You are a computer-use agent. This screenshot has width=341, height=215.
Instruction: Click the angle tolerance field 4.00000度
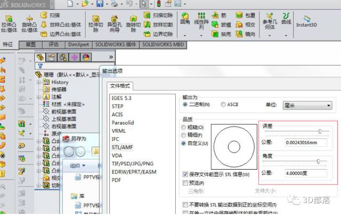click(305, 173)
